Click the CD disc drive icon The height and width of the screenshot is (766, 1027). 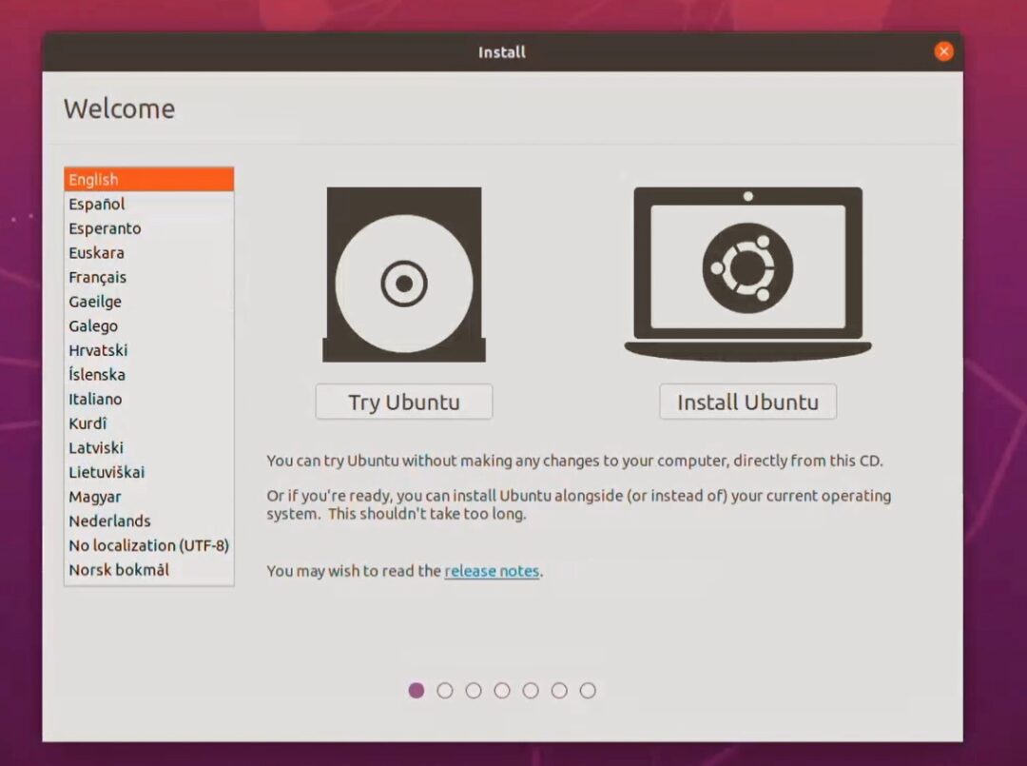(404, 275)
